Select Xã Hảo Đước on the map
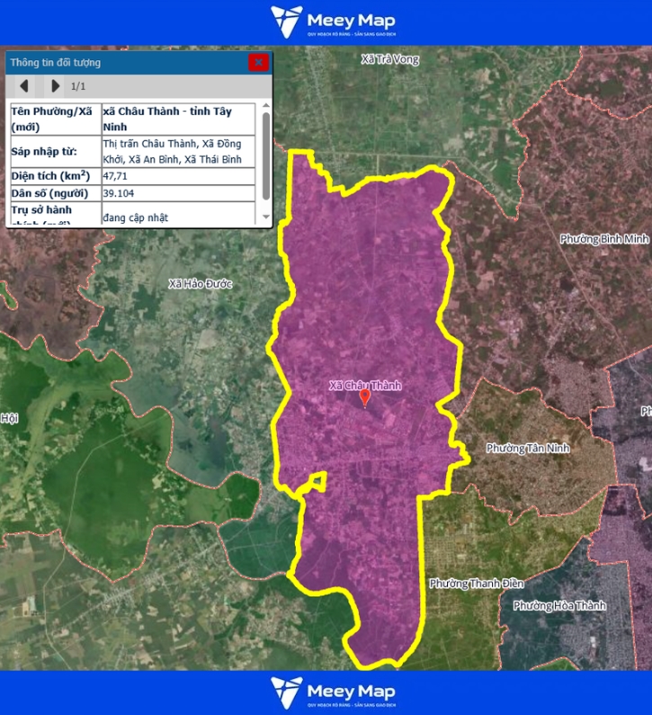This screenshot has height=715, width=652. click(200, 283)
